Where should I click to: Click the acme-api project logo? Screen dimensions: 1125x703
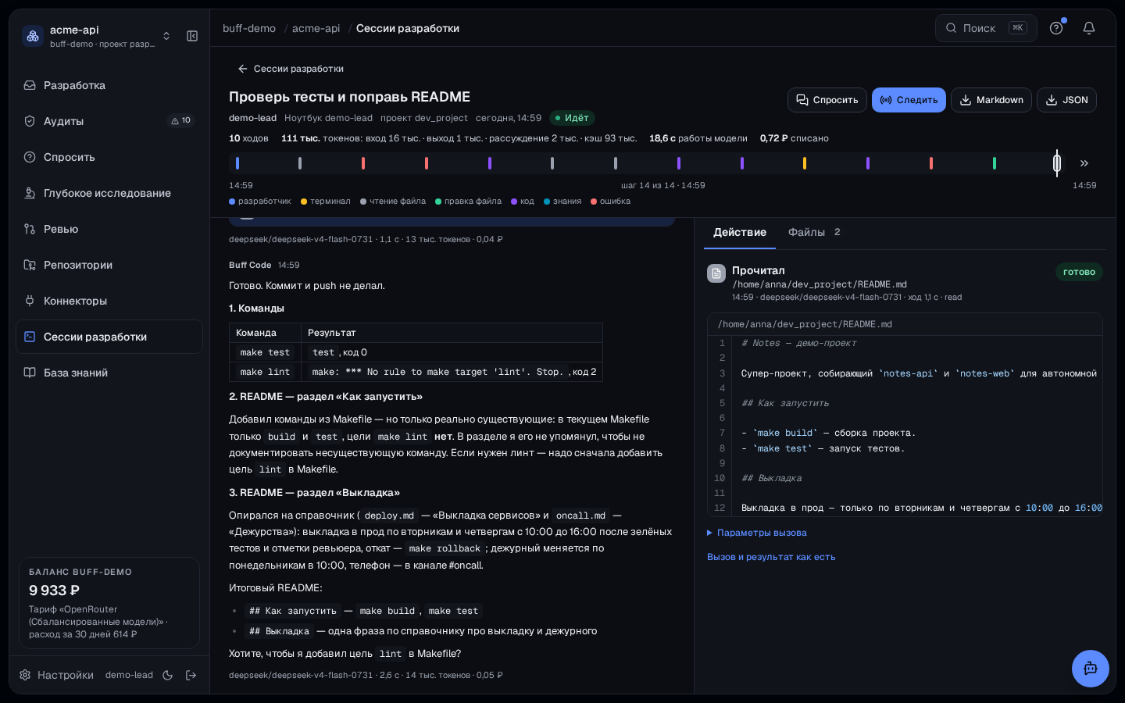pyautogui.click(x=33, y=36)
